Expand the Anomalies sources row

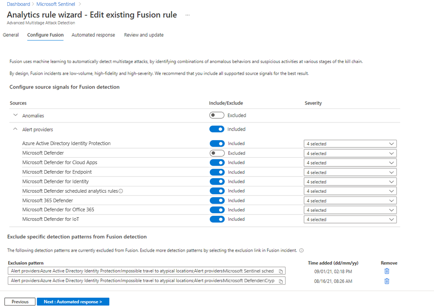(x=15, y=115)
